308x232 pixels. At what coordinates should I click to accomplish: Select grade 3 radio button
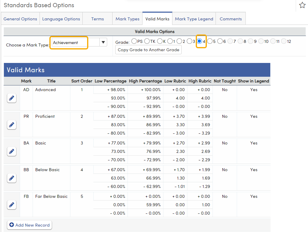point(189,41)
